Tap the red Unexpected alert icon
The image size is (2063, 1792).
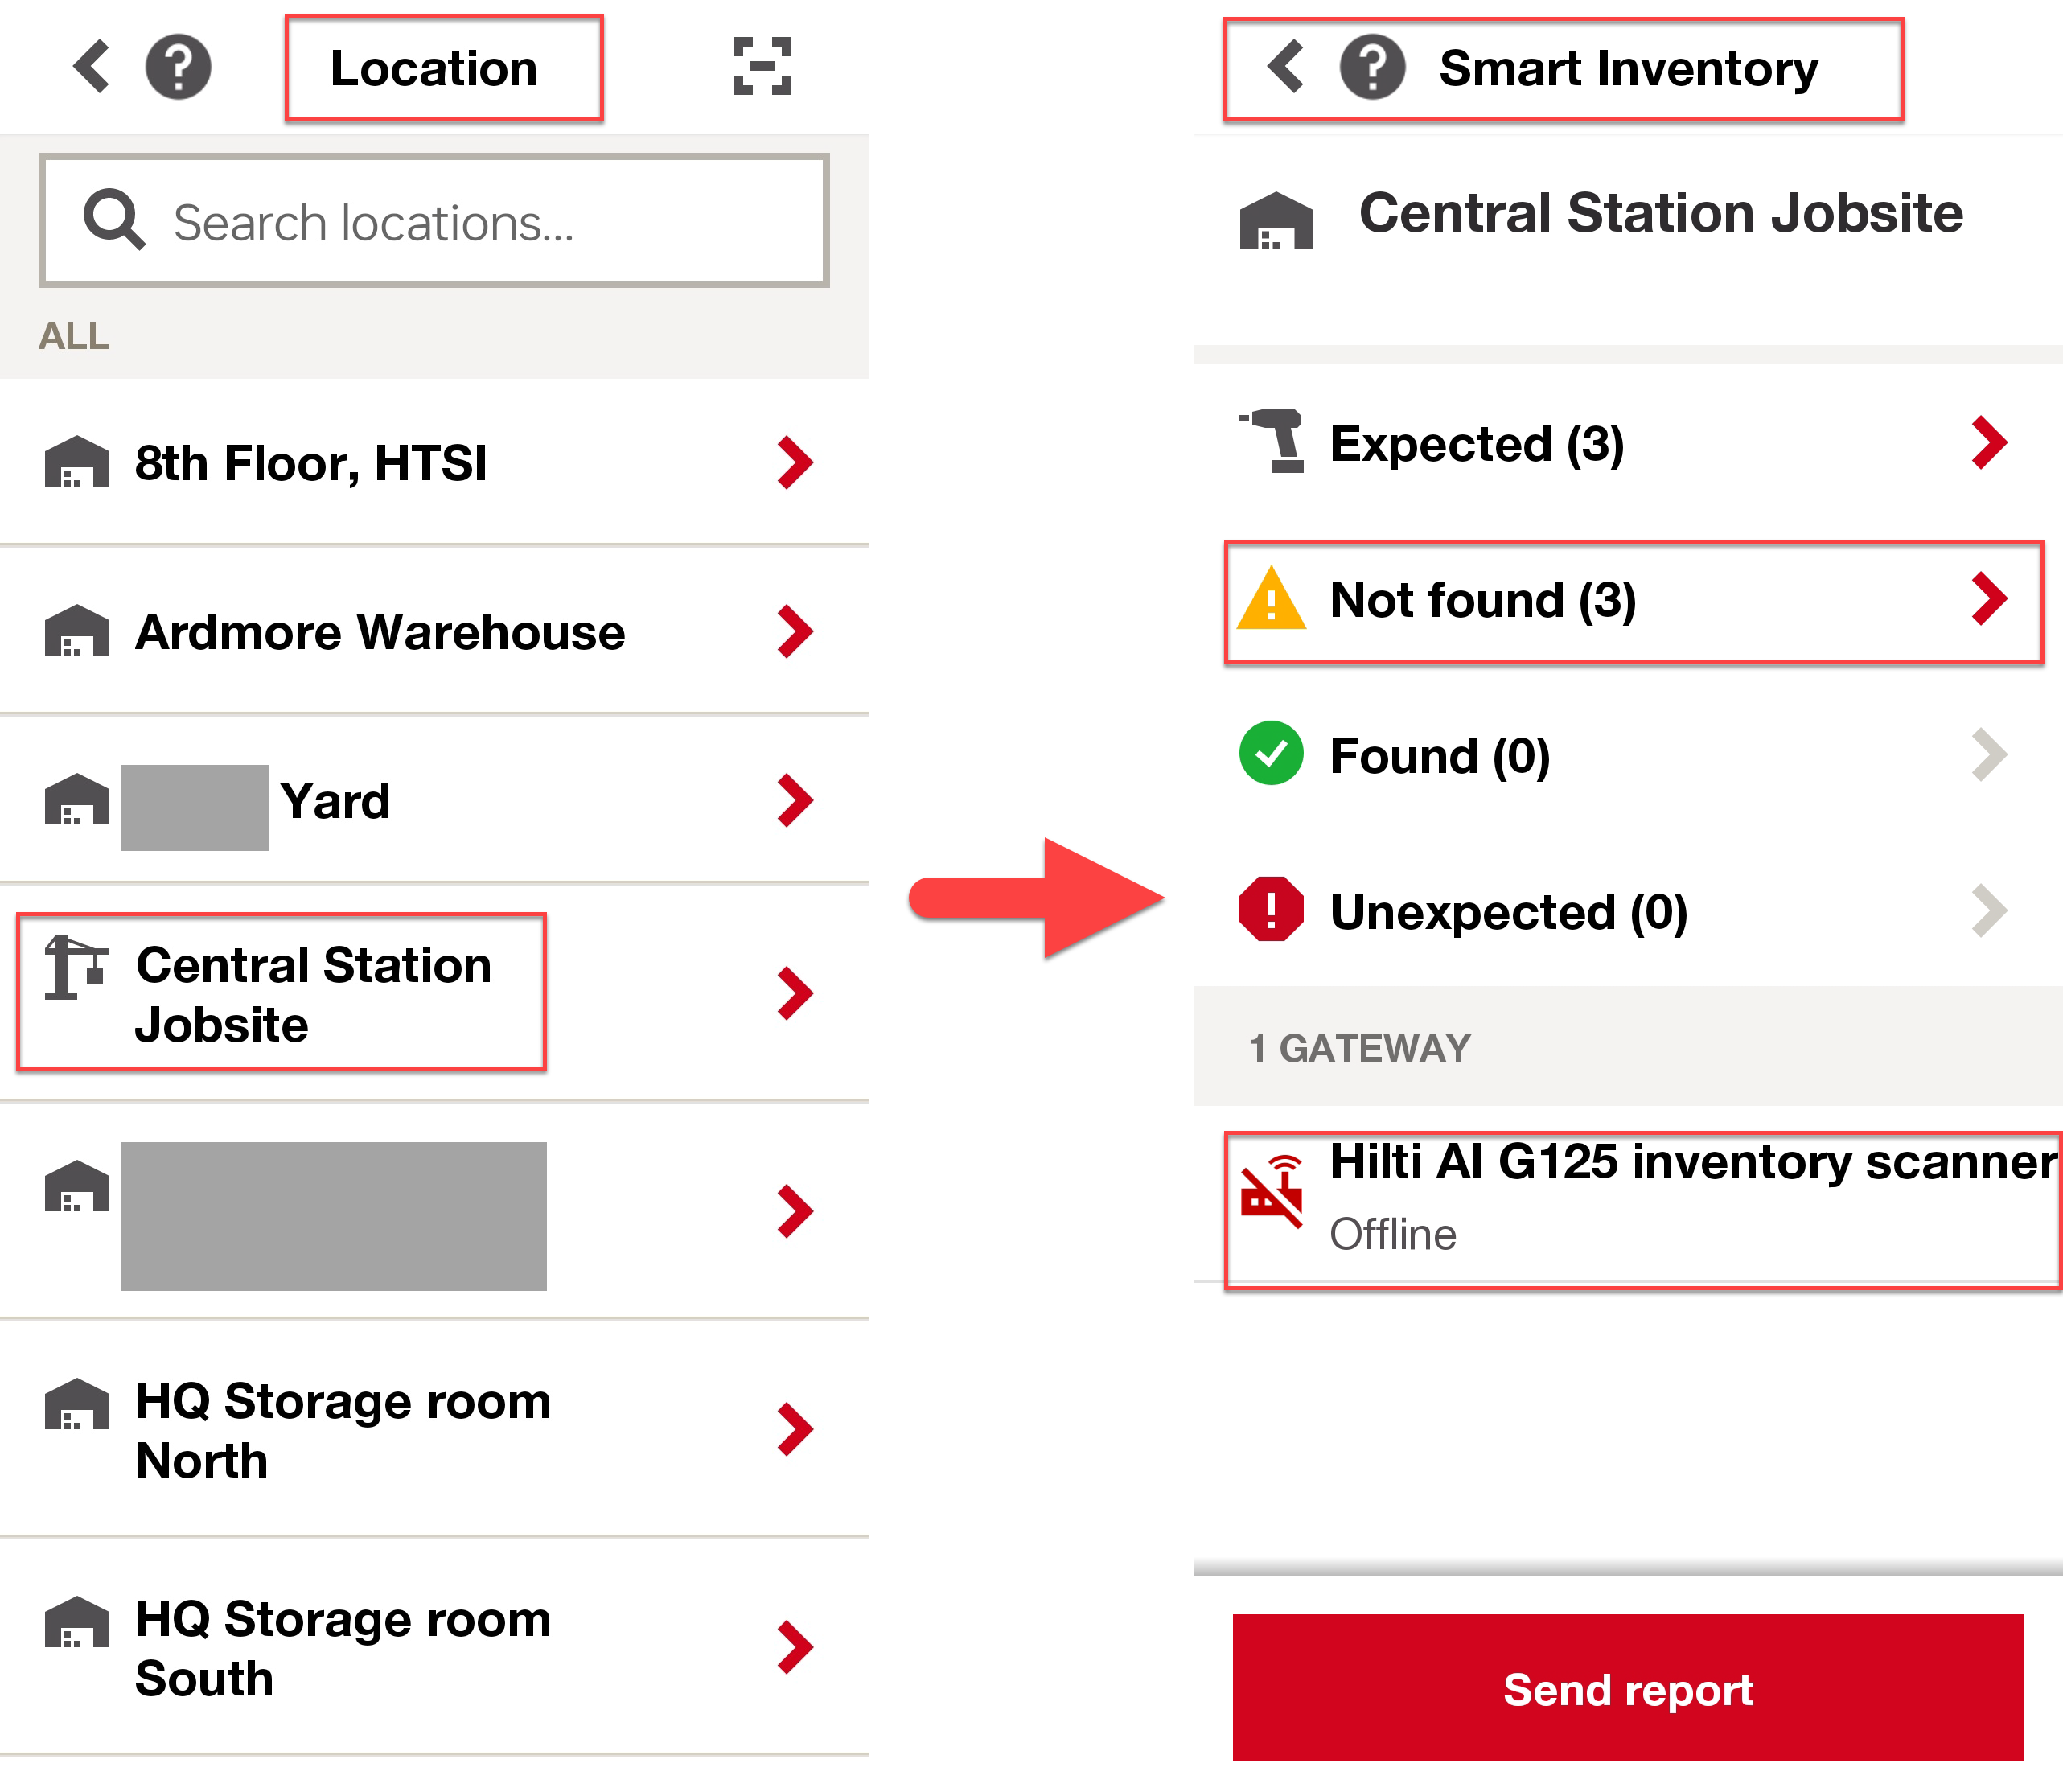1271,909
